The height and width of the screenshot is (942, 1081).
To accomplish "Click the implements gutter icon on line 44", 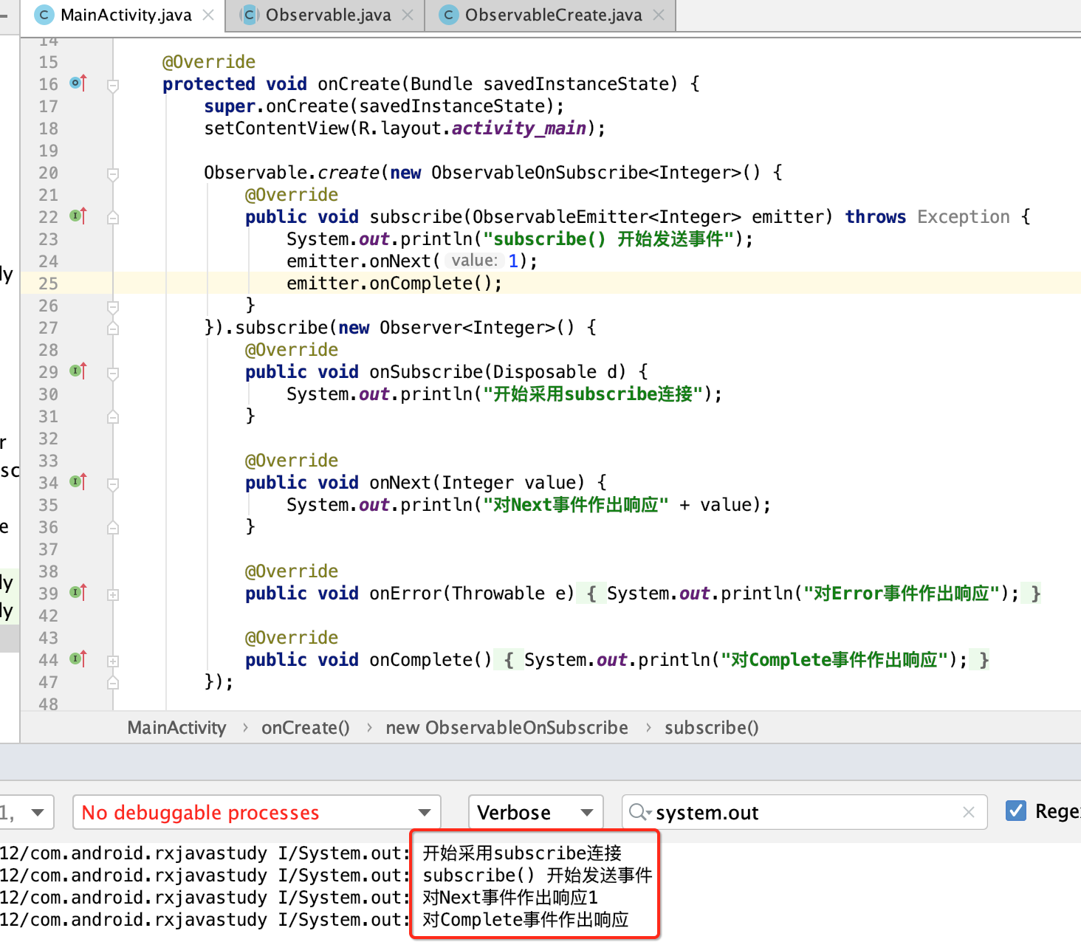I will pos(78,659).
